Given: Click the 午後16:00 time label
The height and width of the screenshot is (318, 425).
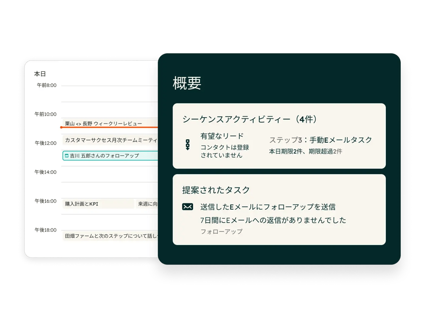Looking at the screenshot, I should pos(45,201).
